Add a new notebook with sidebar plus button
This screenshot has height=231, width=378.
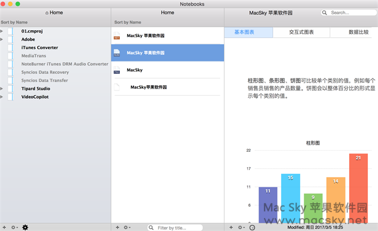(x=4, y=227)
